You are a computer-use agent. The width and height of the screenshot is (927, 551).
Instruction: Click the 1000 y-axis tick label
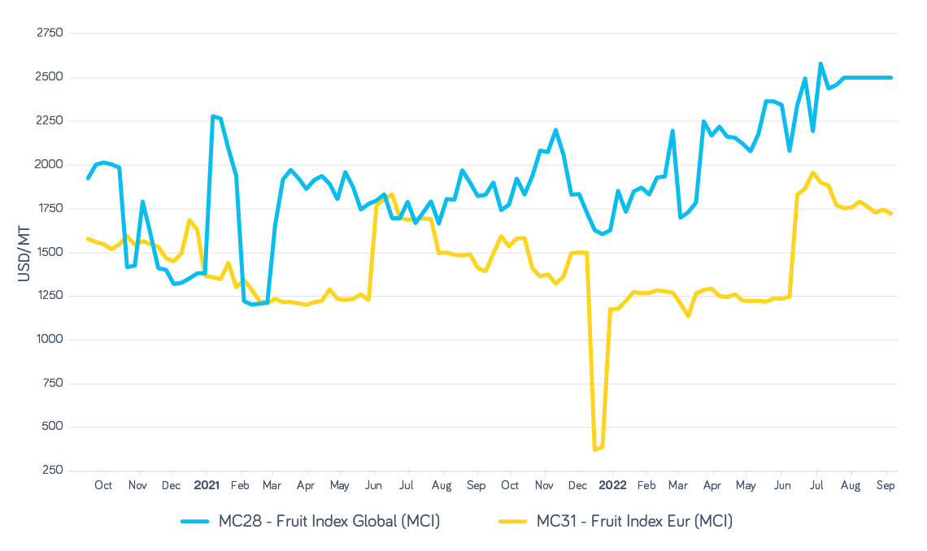coord(50,340)
